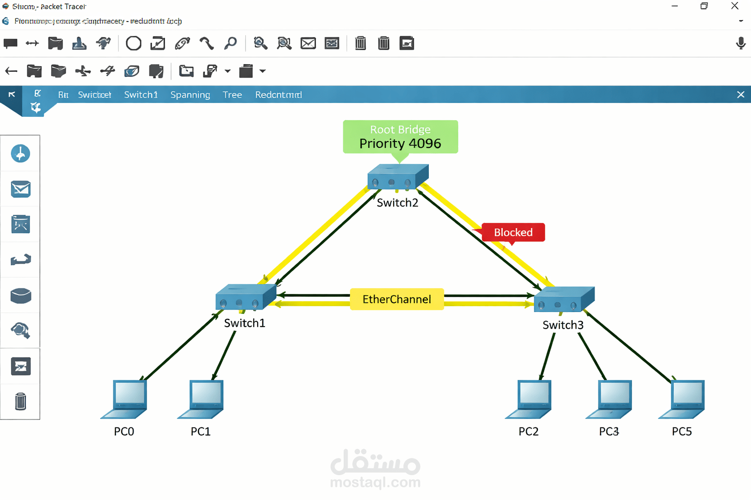
Task: Open the dropdown beside the container icon
Action: [x=263, y=71]
